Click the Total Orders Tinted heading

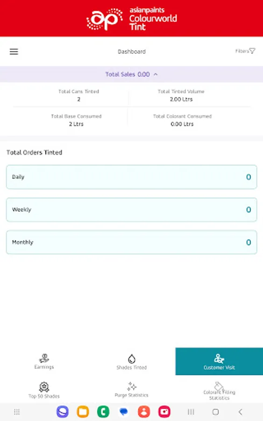[34, 152]
